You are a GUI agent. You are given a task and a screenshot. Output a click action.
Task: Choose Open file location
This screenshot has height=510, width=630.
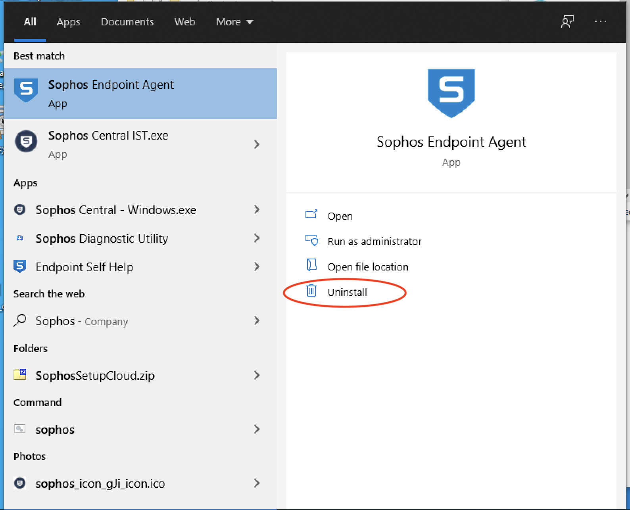point(368,267)
